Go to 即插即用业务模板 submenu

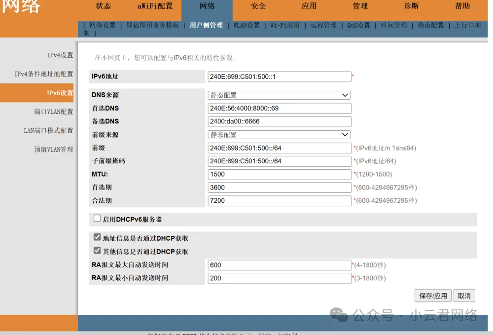pyautogui.click(x=152, y=25)
